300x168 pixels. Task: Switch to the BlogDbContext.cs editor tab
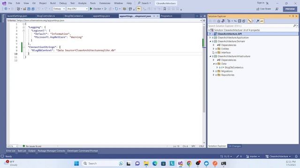point(74,16)
